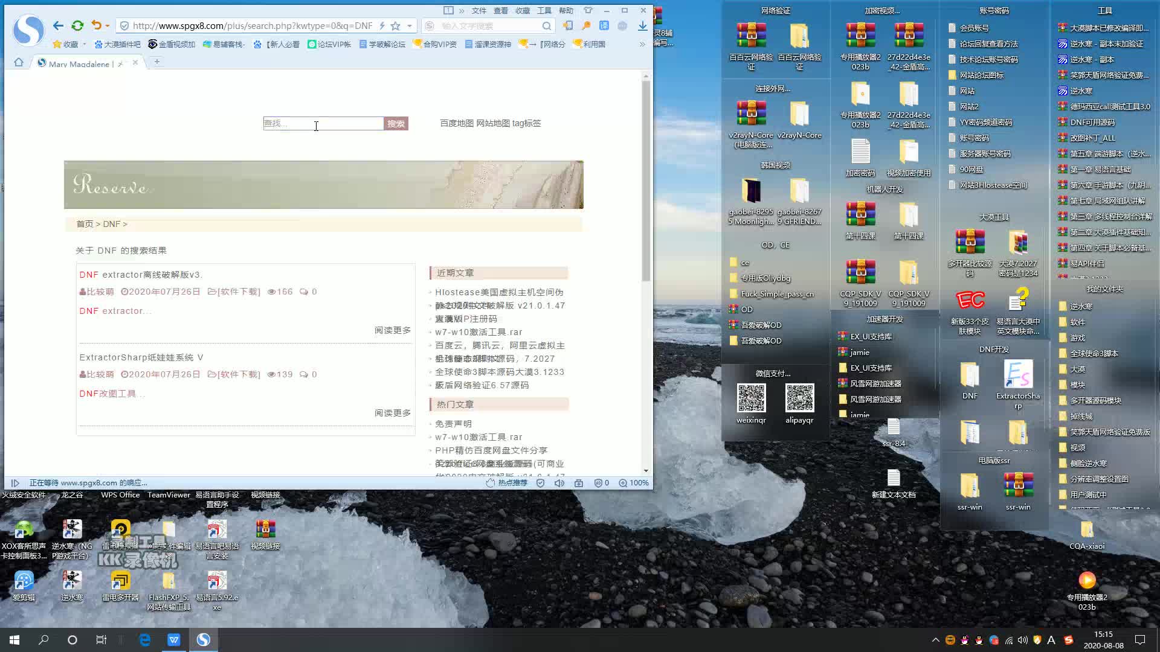
Task: Expand hidden bookmarks overflow chevron
Action: point(642,44)
